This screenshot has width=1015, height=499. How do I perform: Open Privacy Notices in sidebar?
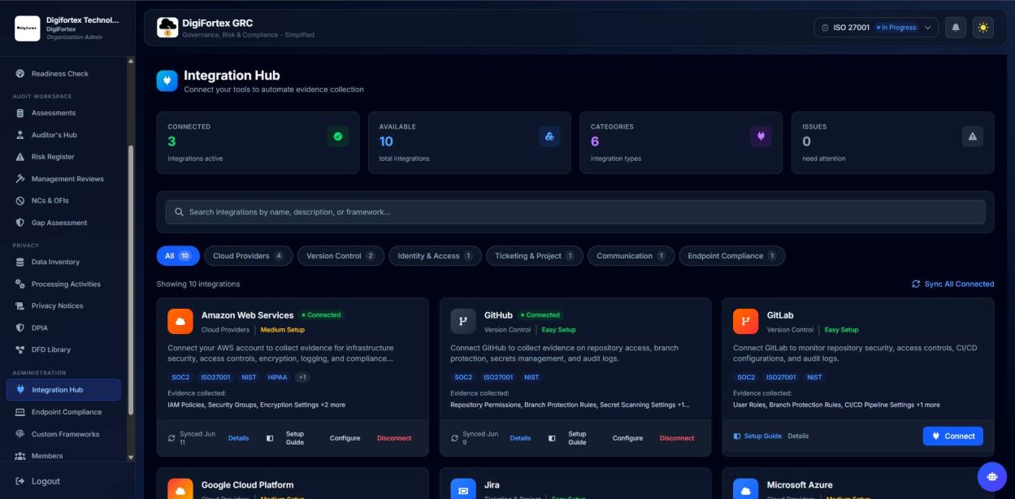pyautogui.click(x=63, y=306)
